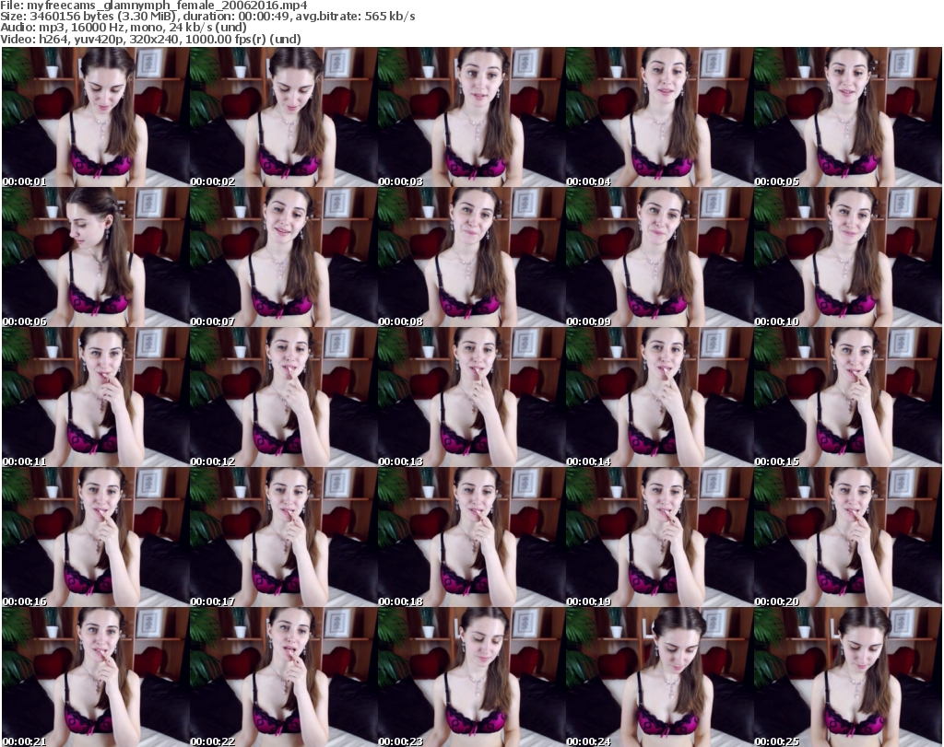944x747 pixels.
Task: Select the frame stamped 00:00:05
Action: click(x=847, y=117)
